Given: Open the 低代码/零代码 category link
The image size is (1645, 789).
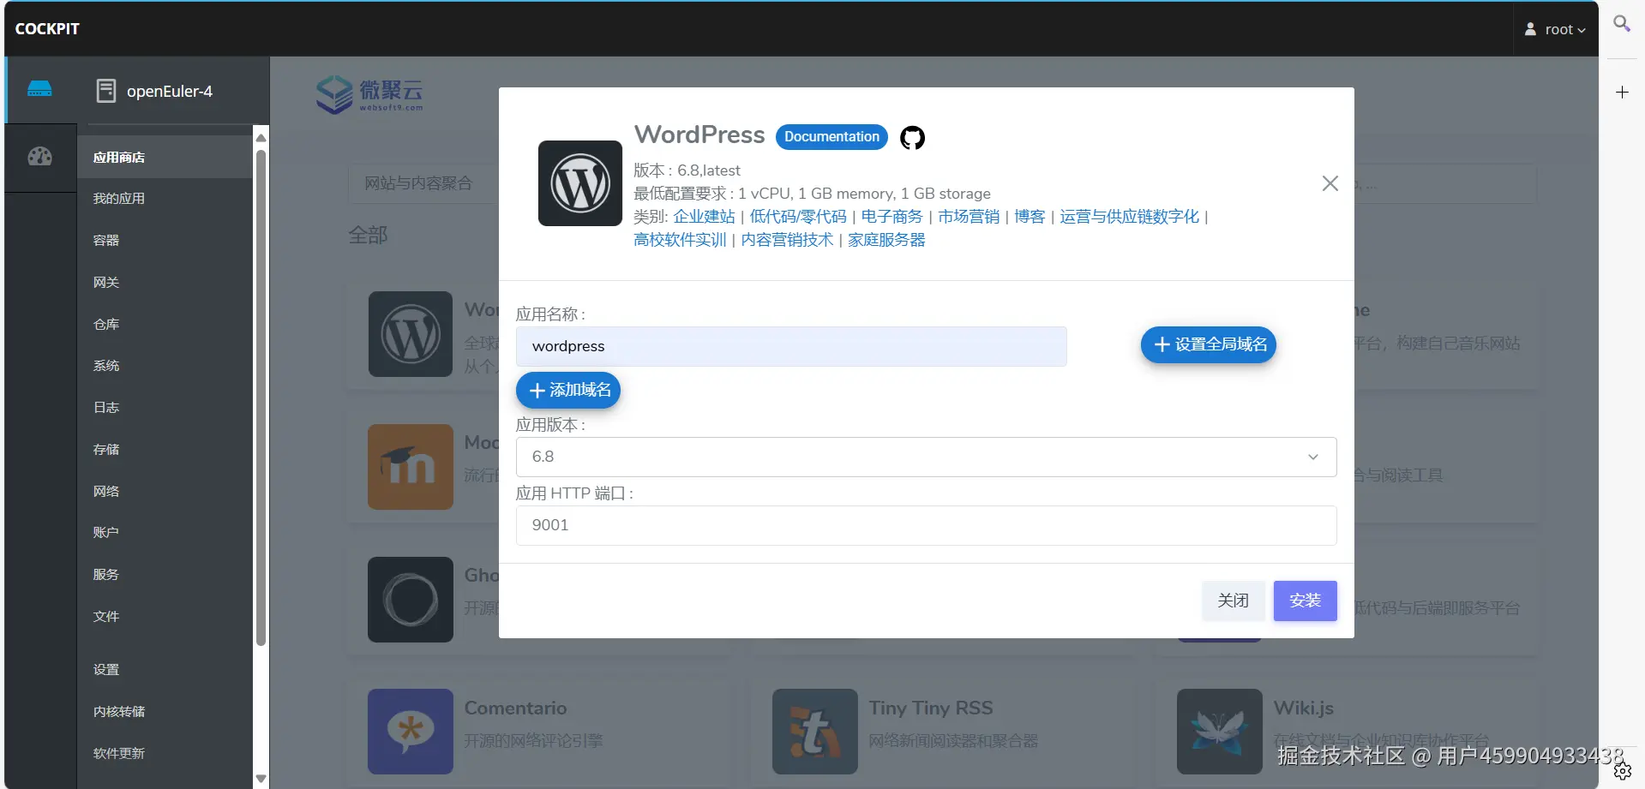Looking at the screenshot, I should click(x=797, y=217).
